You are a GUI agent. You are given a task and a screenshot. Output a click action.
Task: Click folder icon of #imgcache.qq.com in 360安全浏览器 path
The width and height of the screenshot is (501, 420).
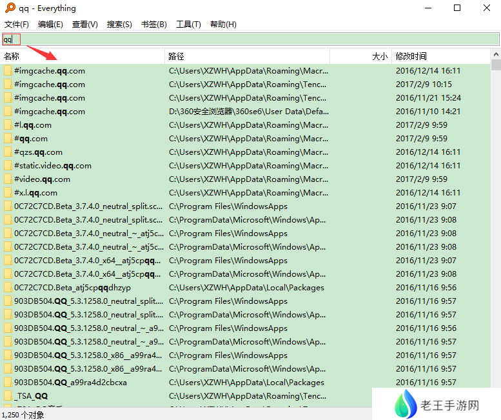[x=8, y=111]
